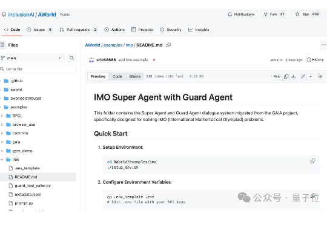Go to imo in breadcrumb path
327x225 pixels.
[129, 45]
